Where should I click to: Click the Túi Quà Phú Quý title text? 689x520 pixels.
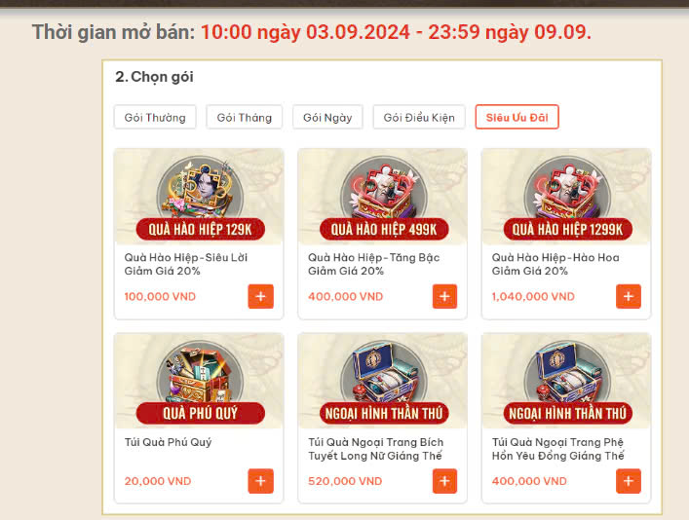coord(168,442)
